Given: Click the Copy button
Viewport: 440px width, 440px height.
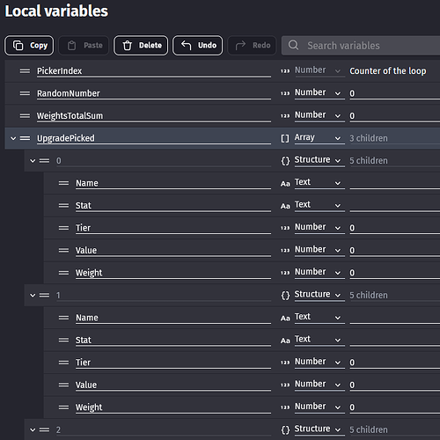Looking at the screenshot, I should [29, 46].
